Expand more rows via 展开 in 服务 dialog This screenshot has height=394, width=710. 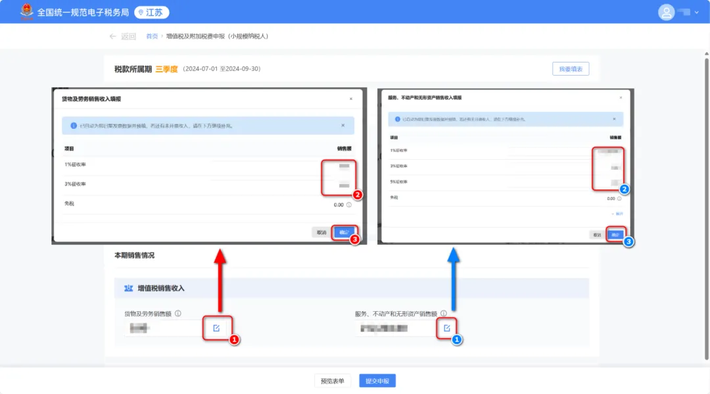(617, 214)
